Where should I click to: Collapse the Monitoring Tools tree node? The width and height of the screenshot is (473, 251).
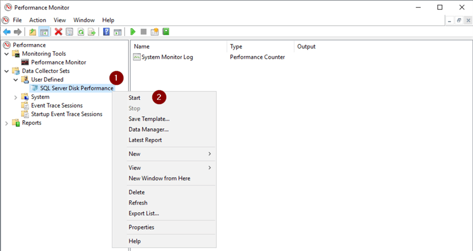coord(7,54)
